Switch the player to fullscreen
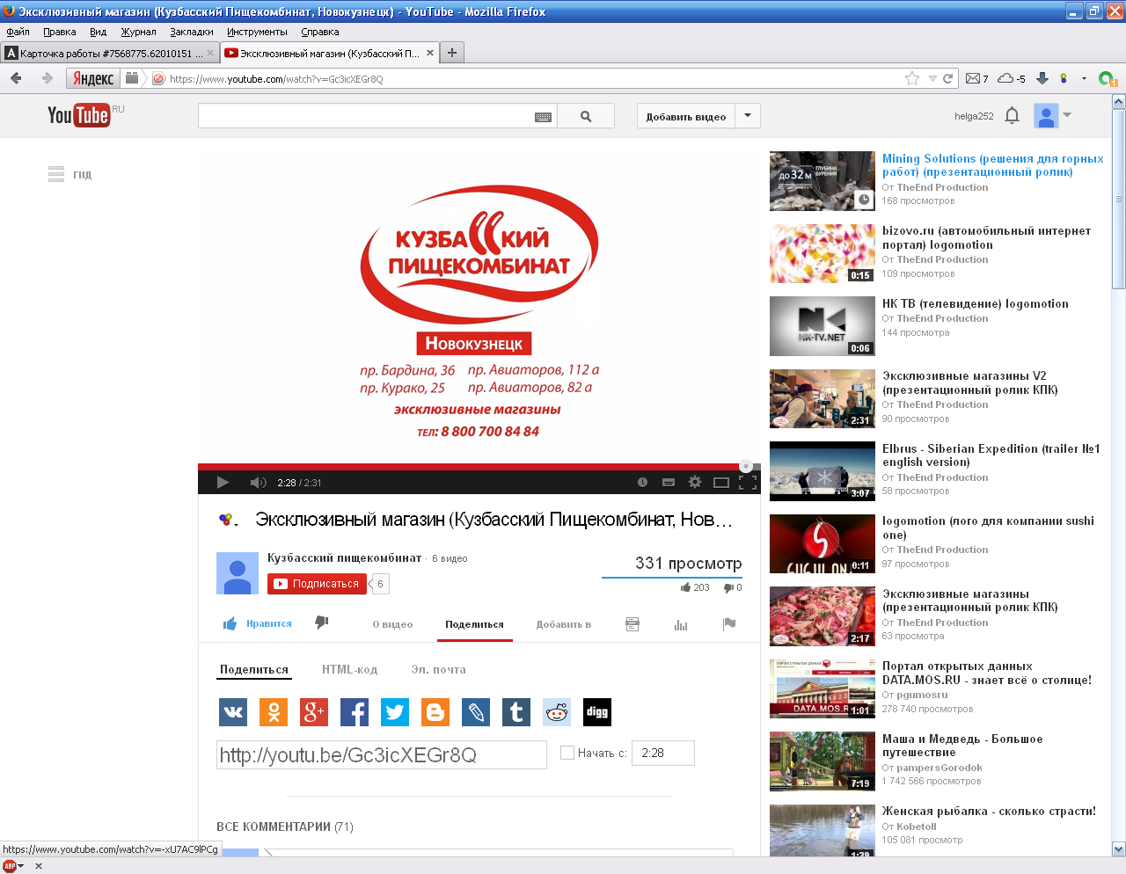 [x=748, y=482]
